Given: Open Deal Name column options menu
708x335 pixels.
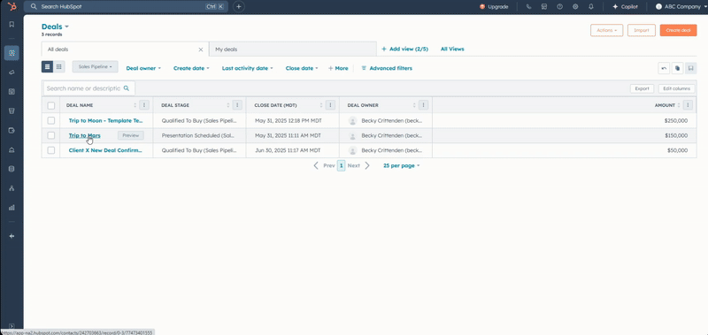Looking at the screenshot, I should 144,105.
